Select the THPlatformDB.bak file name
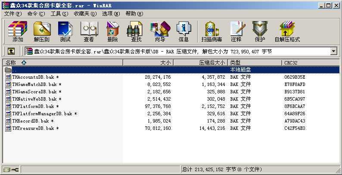 [36, 107]
